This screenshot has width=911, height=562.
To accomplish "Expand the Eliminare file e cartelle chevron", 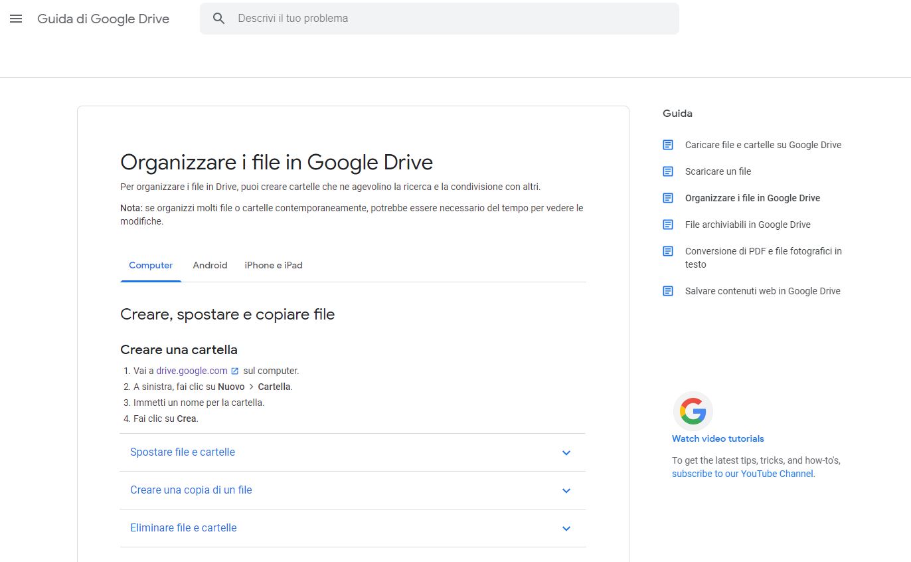I will [x=566, y=529].
